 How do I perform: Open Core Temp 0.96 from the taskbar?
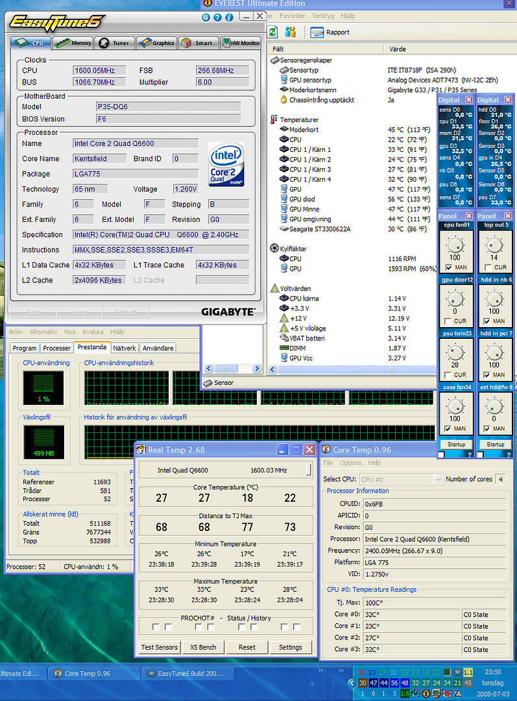(x=94, y=673)
